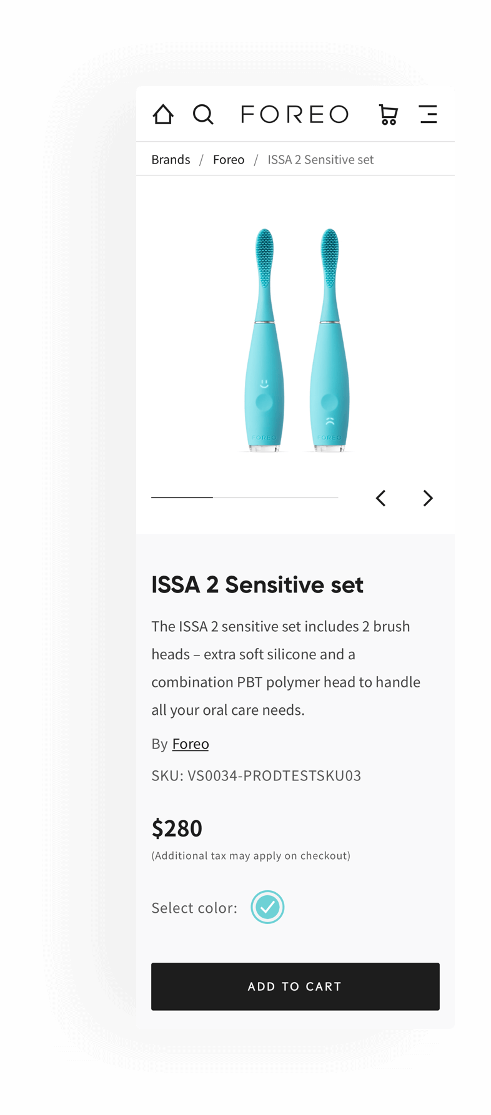Go to Foreo in the breadcrumb
Screen dimensions: 491x1115
[x=229, y=160]
